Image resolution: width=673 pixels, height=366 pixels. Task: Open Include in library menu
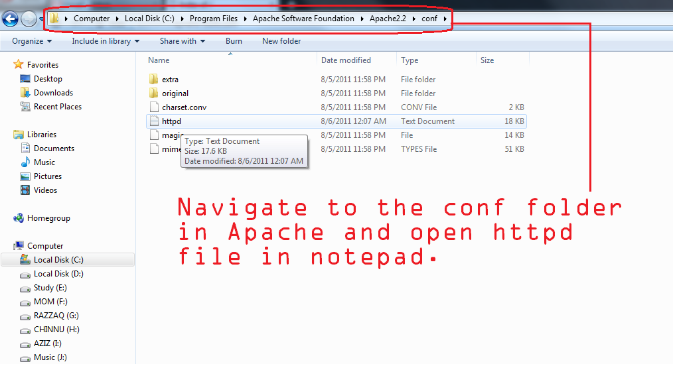coord(106,41)
